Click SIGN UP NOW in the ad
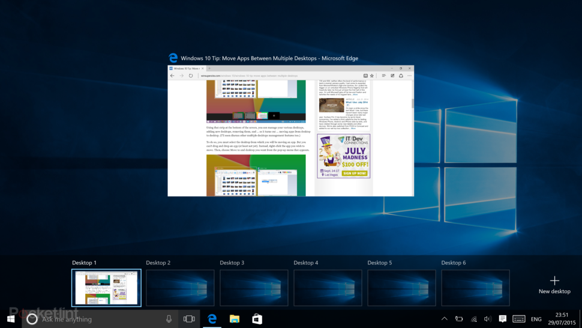 (355, 173)
